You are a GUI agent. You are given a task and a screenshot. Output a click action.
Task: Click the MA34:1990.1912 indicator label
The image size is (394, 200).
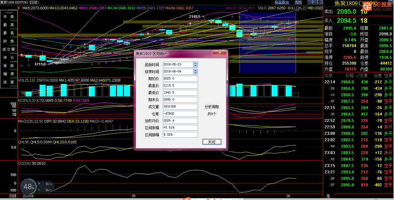coord(122,8)
